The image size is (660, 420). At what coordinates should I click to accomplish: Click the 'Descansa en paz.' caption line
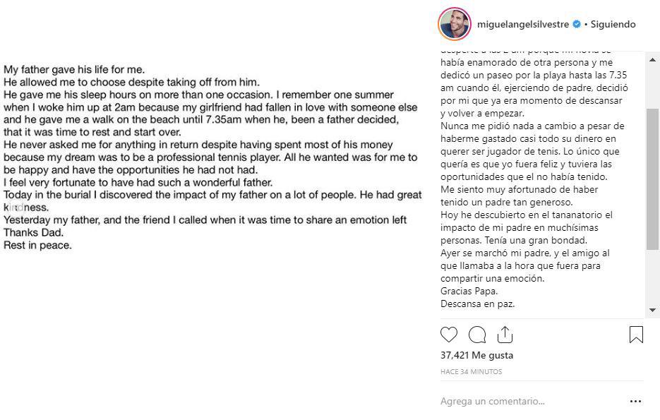click(478, 304)
